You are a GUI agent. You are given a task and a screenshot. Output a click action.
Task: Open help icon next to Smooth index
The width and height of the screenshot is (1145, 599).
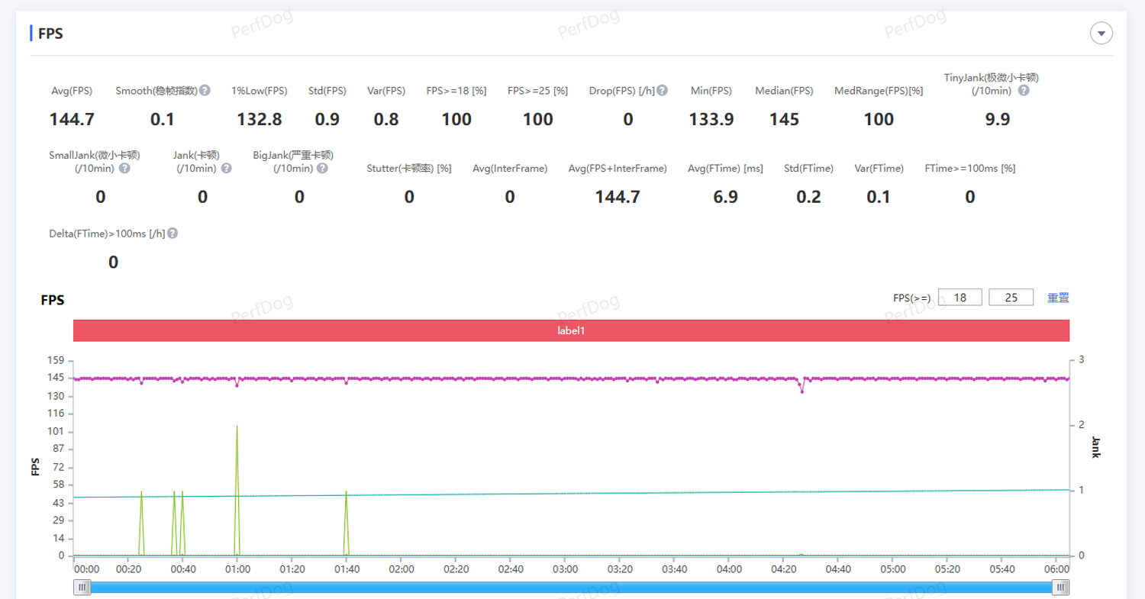click(205, 91)
